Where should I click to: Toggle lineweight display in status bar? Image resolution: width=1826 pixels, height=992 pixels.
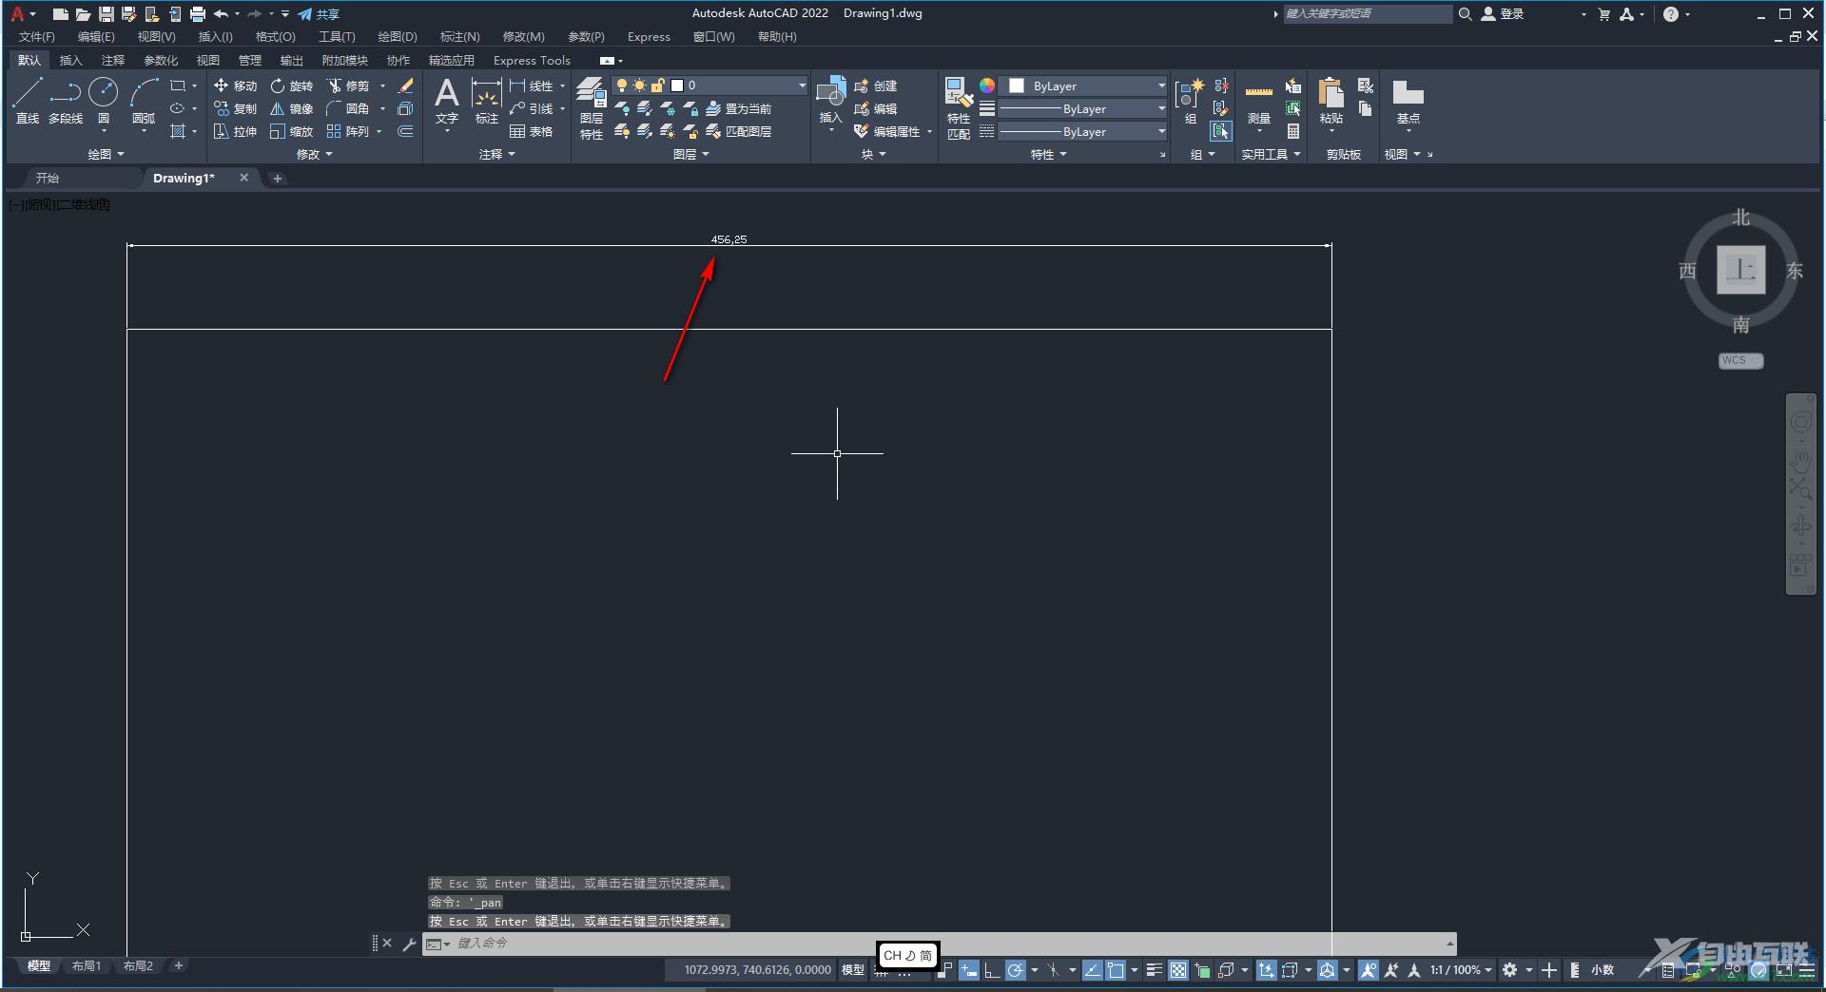(x=1155, y=970)
